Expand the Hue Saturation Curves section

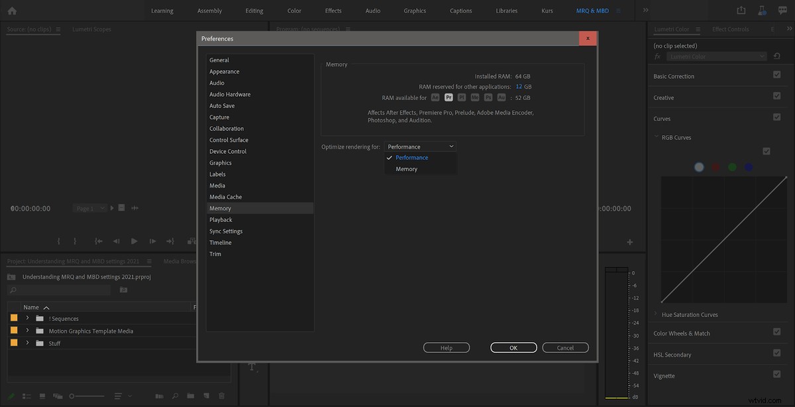pos(655,314)
